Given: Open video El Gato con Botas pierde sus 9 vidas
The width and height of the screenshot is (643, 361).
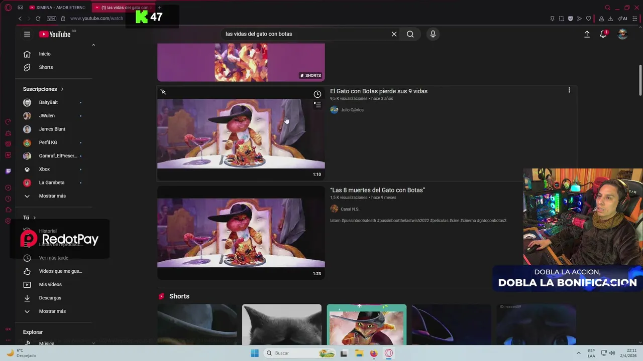Looking at the screenshot, I should coord(379,91).
